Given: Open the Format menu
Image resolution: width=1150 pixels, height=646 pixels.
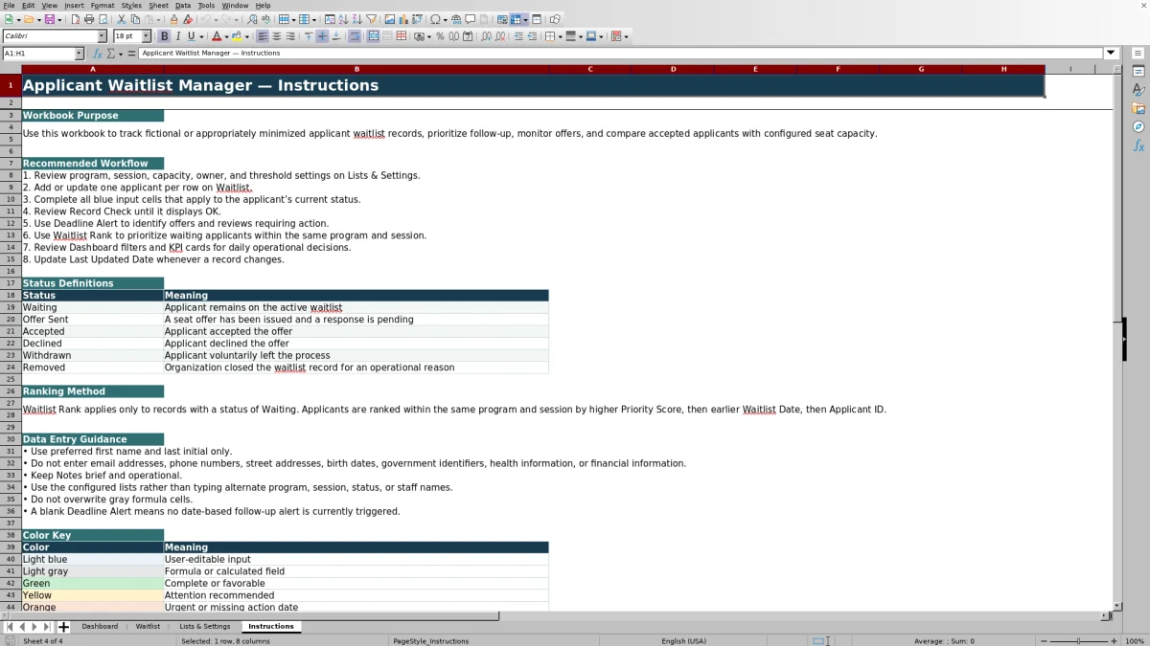Looking at the screenshot, I should coord(103,5).
